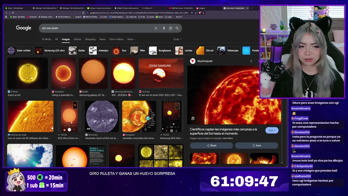Click the magnifier search icon in the search box
This screenshot has width=348, height=196.
point(177,28)
